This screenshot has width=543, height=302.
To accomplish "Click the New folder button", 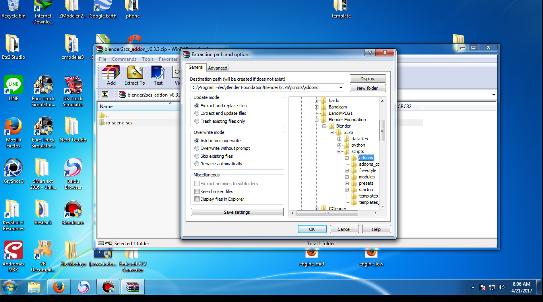I will click(367, 88).
